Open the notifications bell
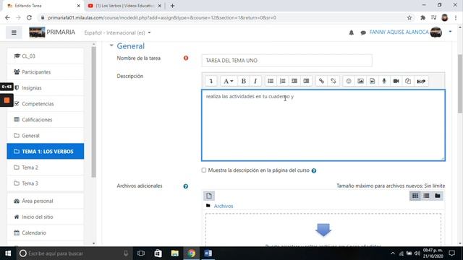Image resolution: width=463 pixels, height=260 pixels. (352, 32)
